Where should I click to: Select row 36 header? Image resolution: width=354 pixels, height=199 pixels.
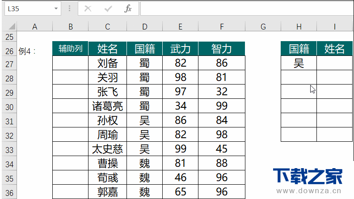9,193
